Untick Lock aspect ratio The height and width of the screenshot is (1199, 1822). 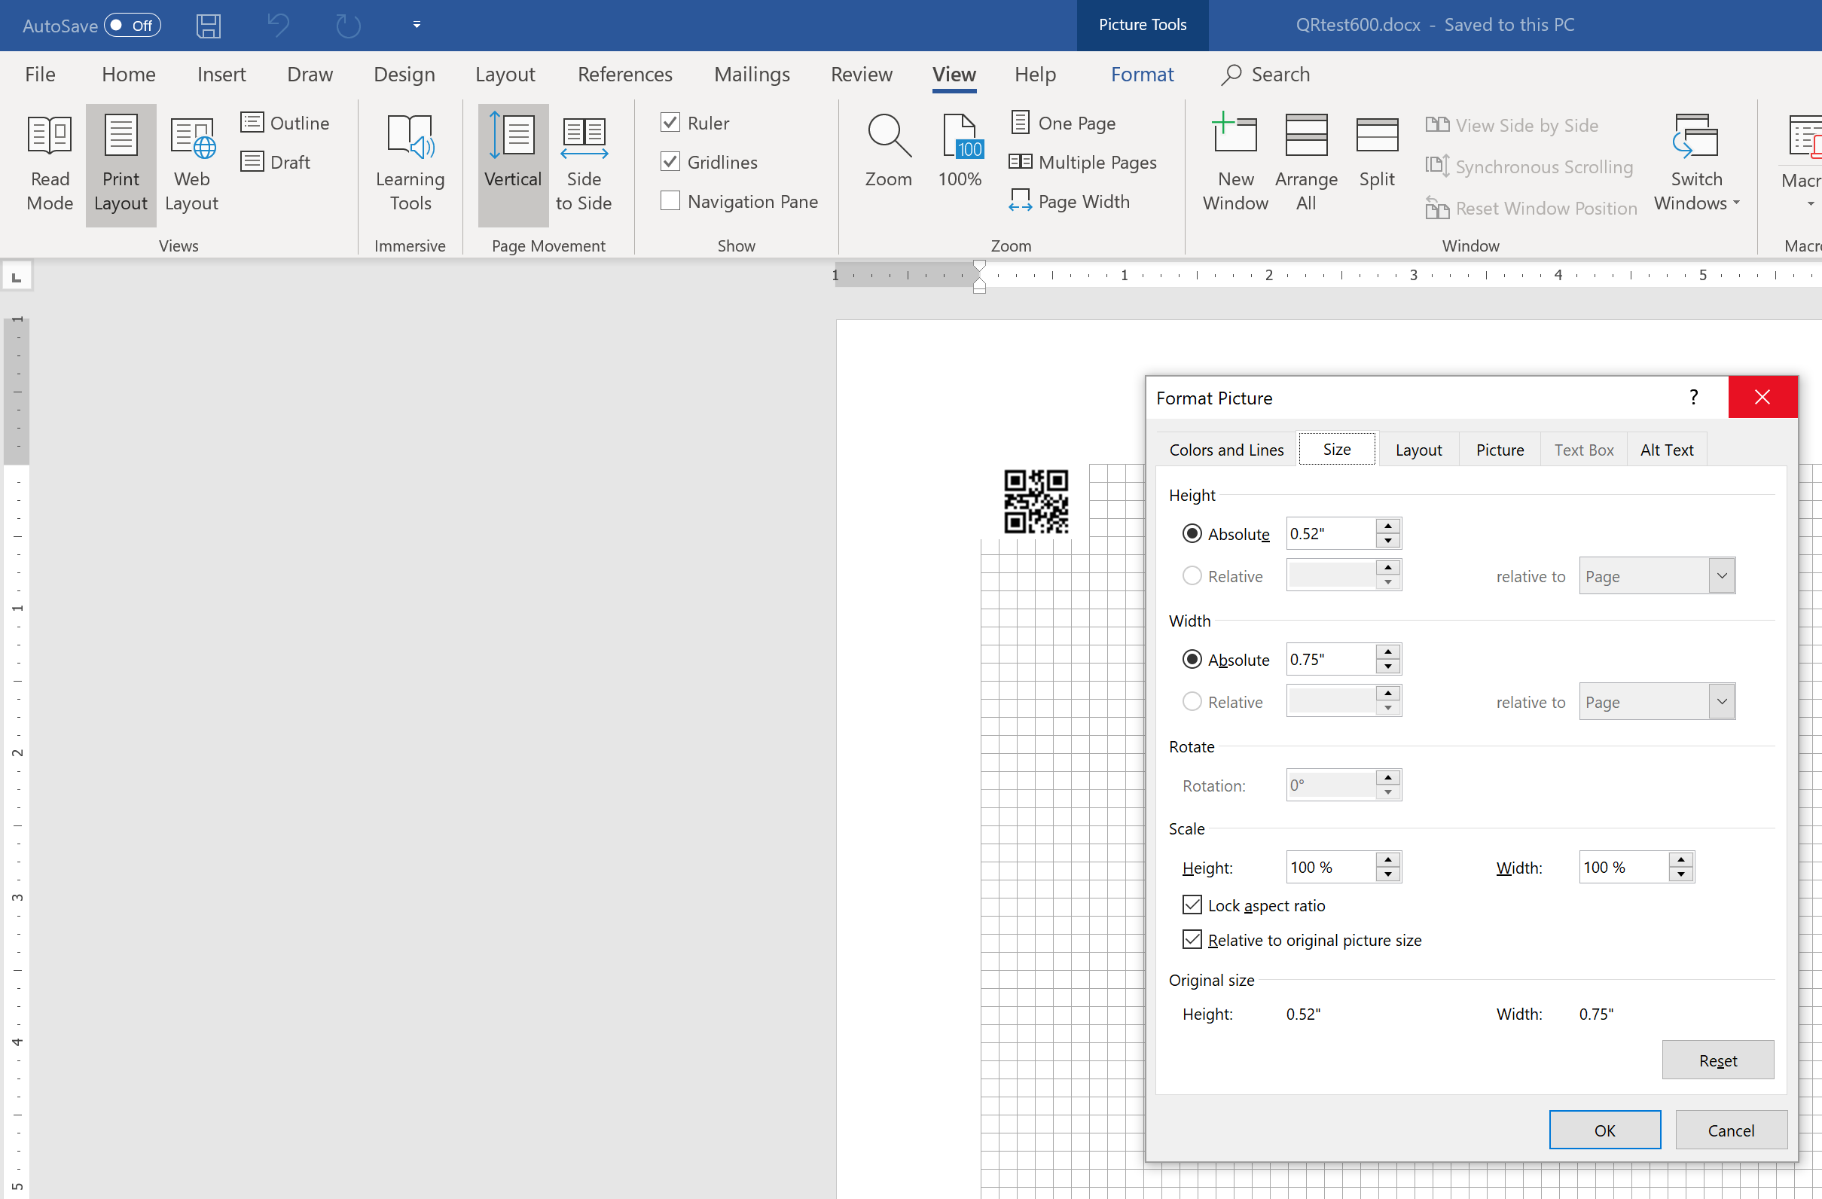tap(1192, 905)
